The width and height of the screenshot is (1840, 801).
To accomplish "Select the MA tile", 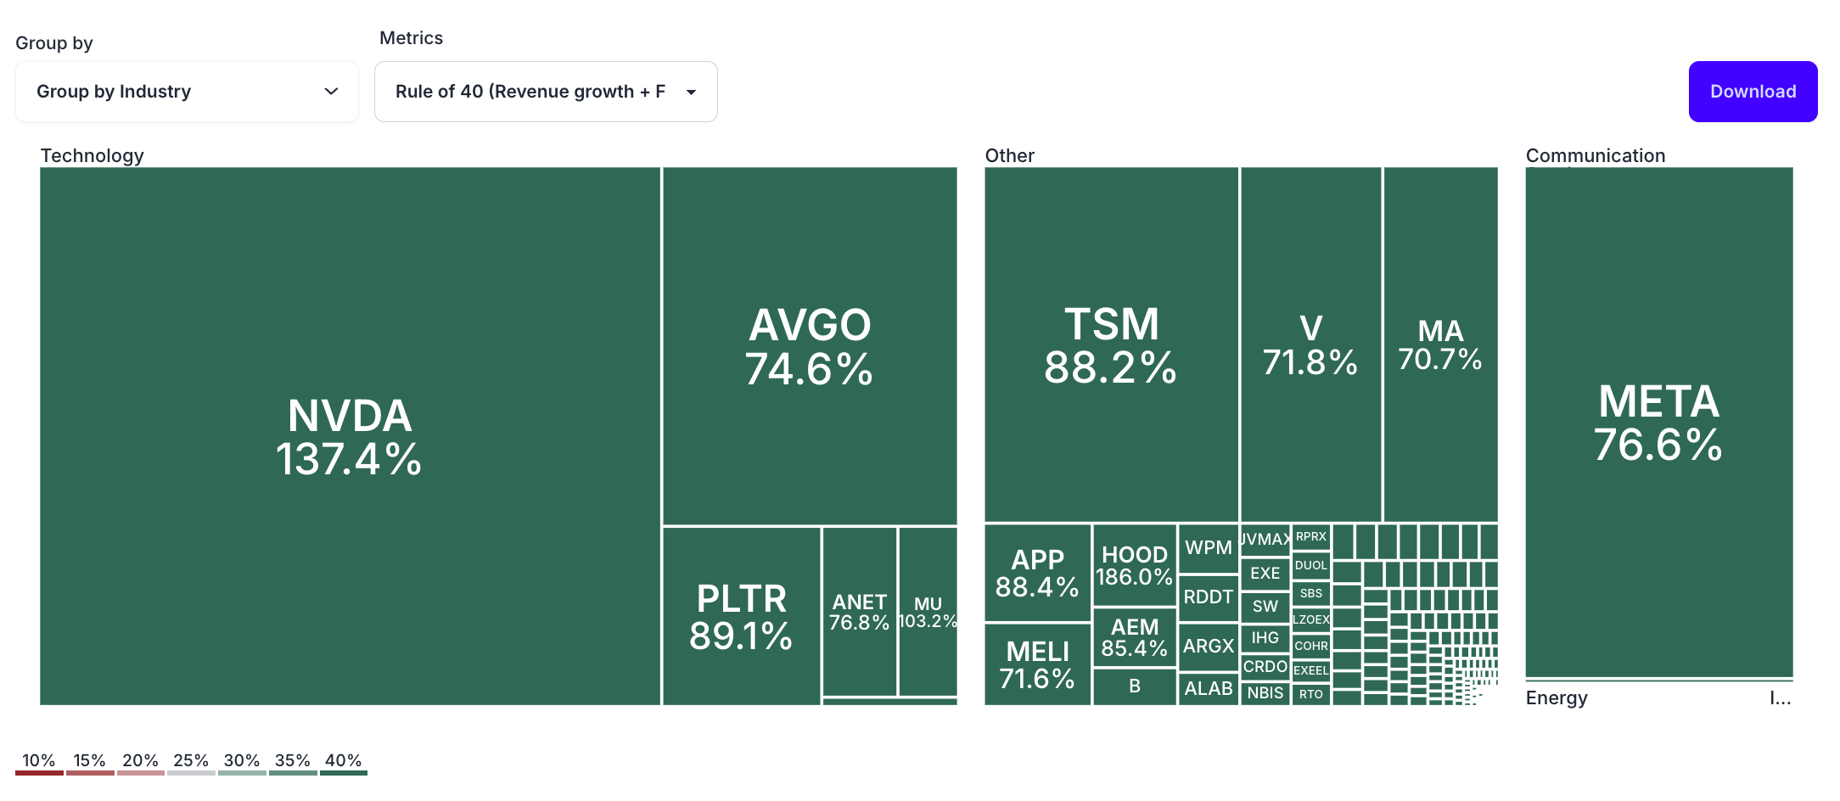I will click(x=1439, y=344).
